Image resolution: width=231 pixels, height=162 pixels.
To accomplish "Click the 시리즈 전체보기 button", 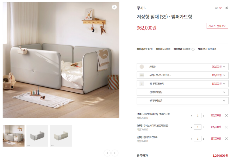I will coord(217,26).
